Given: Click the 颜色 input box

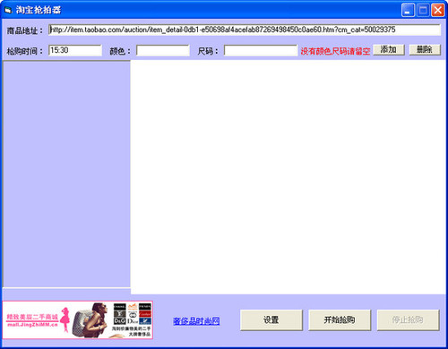Looking at the screenshot, I should tap(163, 50).
